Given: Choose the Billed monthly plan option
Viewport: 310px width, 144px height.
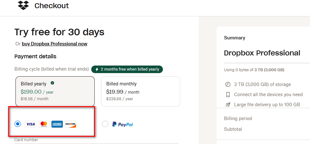Looking at the screenshot, I should tap(140, 91).
